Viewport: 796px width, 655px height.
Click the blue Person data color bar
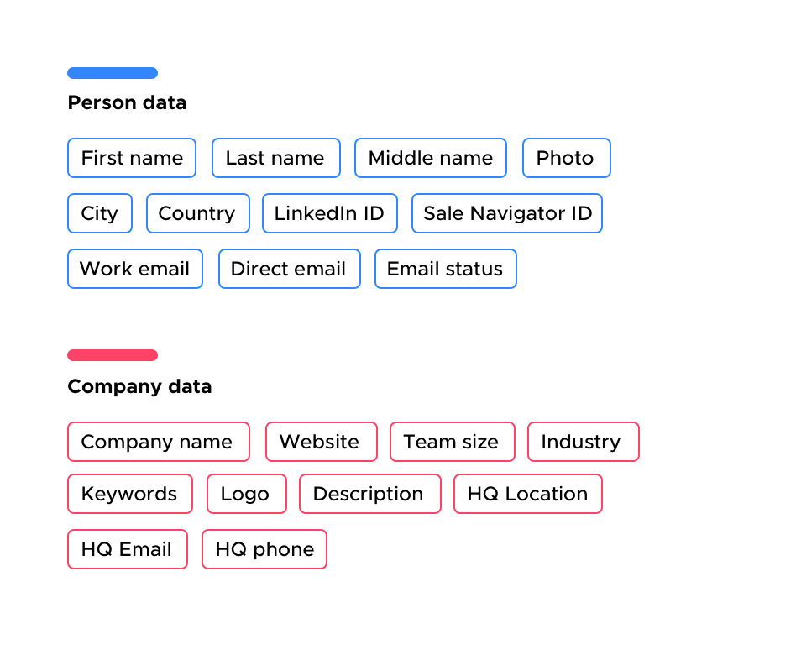point(113,73)
